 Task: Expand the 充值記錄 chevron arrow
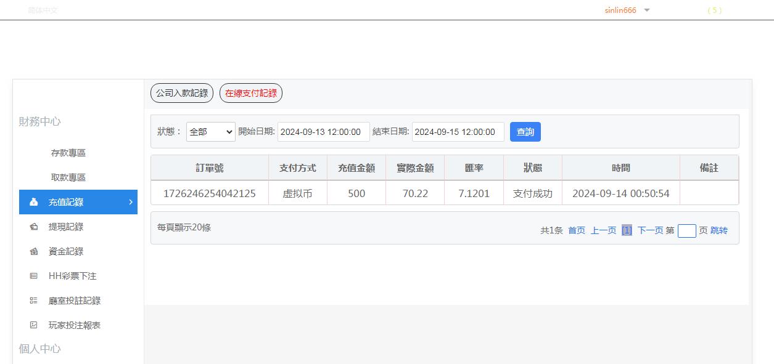coord(130,201)
